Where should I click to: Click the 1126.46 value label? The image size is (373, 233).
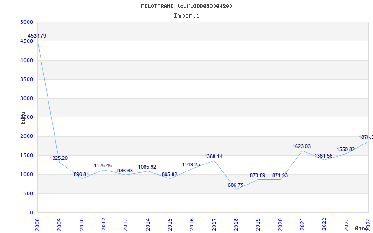(103, 166)
